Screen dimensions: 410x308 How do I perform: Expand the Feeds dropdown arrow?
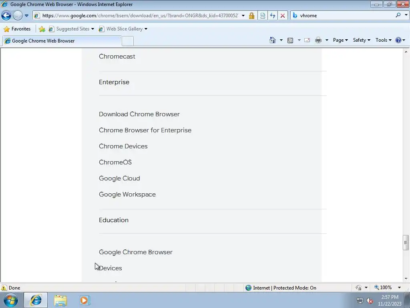(x=299, y=40)
